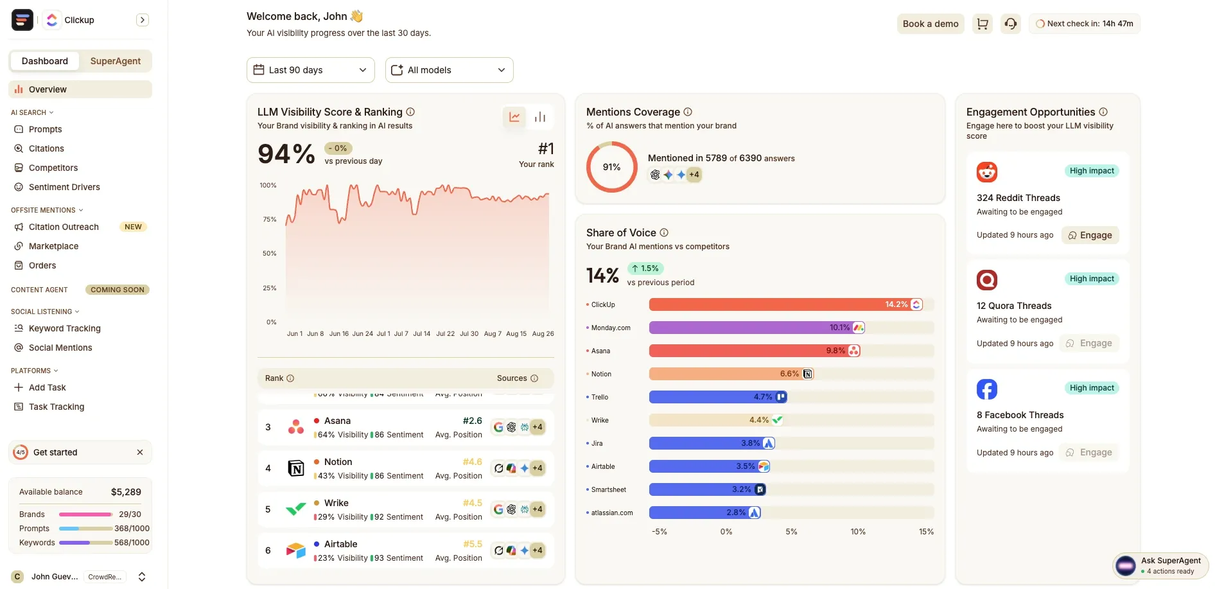Open the Overview menu item
The height and width of the screenshot is (589, 1215).
click(80, 89)
